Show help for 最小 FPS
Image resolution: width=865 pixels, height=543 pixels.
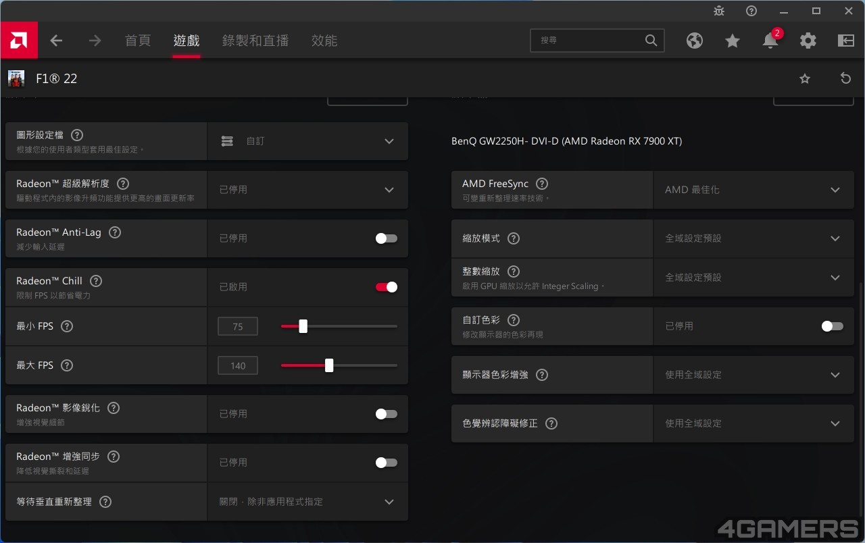[67, 326]
